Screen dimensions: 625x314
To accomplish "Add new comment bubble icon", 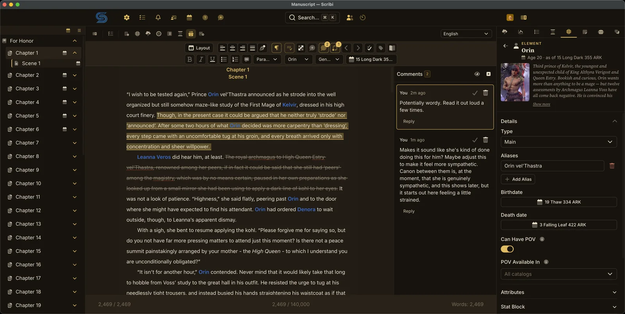I will pyautogui.click(x=312, y=48).
